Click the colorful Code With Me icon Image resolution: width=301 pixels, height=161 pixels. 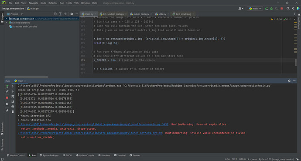point(298,9)
